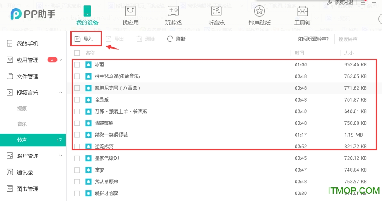The image size is (382, 201).
Task: Check the box for 泰坦尼克号（八音盒）
Action: (x=77, y=88)
